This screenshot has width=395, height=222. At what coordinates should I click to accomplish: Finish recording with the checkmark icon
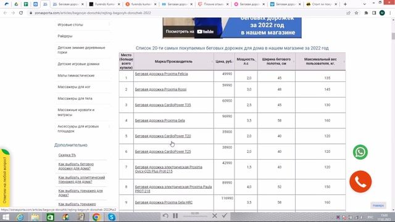pyautogui.click(x=225, y=216)
